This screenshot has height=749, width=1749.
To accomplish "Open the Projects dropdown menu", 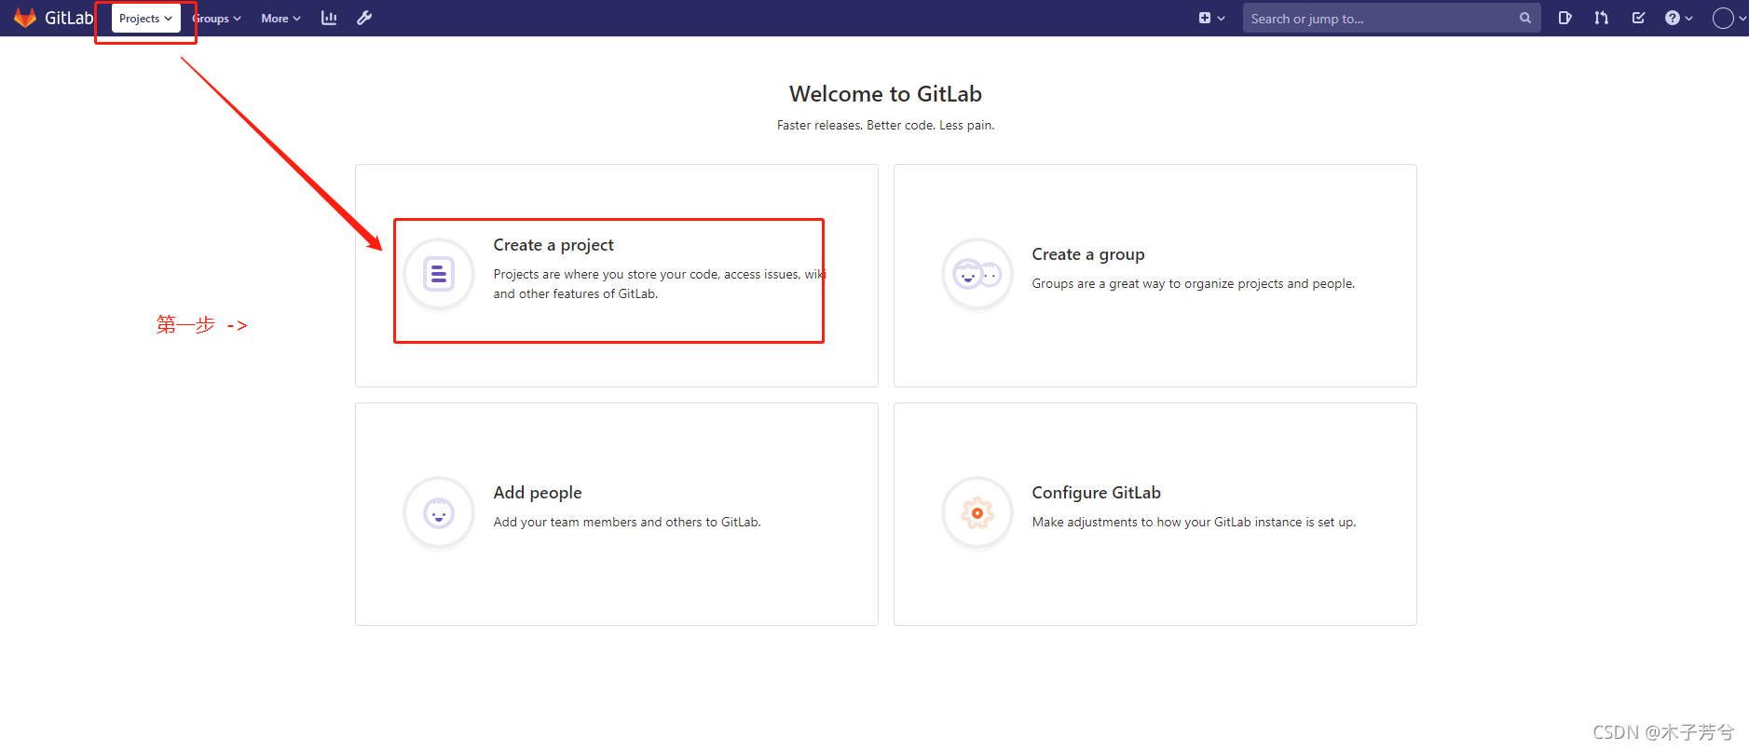I will tap(146, 19).
